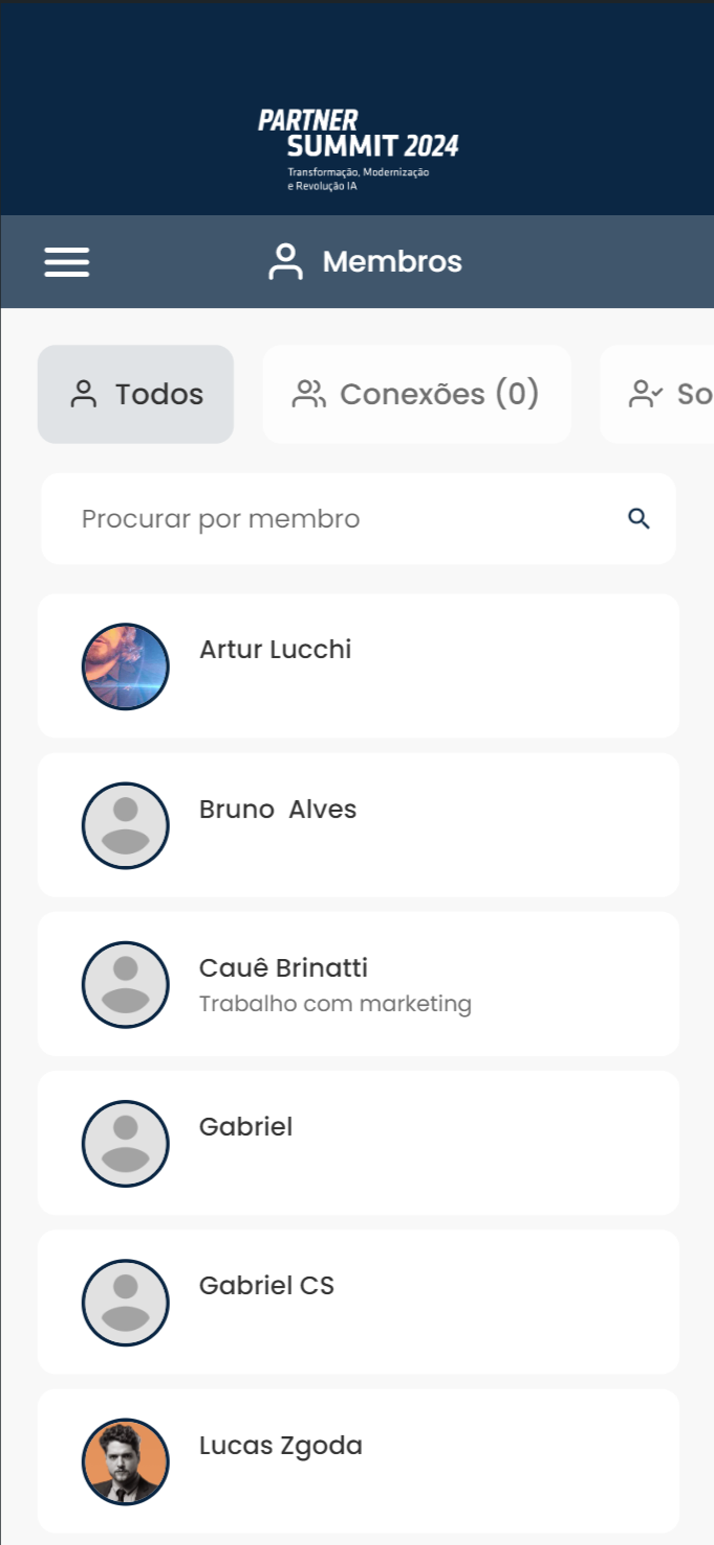The width and height of the screenshot is (714, 1545).
Task: Select the Todos tab
Action: pos(136,394)
